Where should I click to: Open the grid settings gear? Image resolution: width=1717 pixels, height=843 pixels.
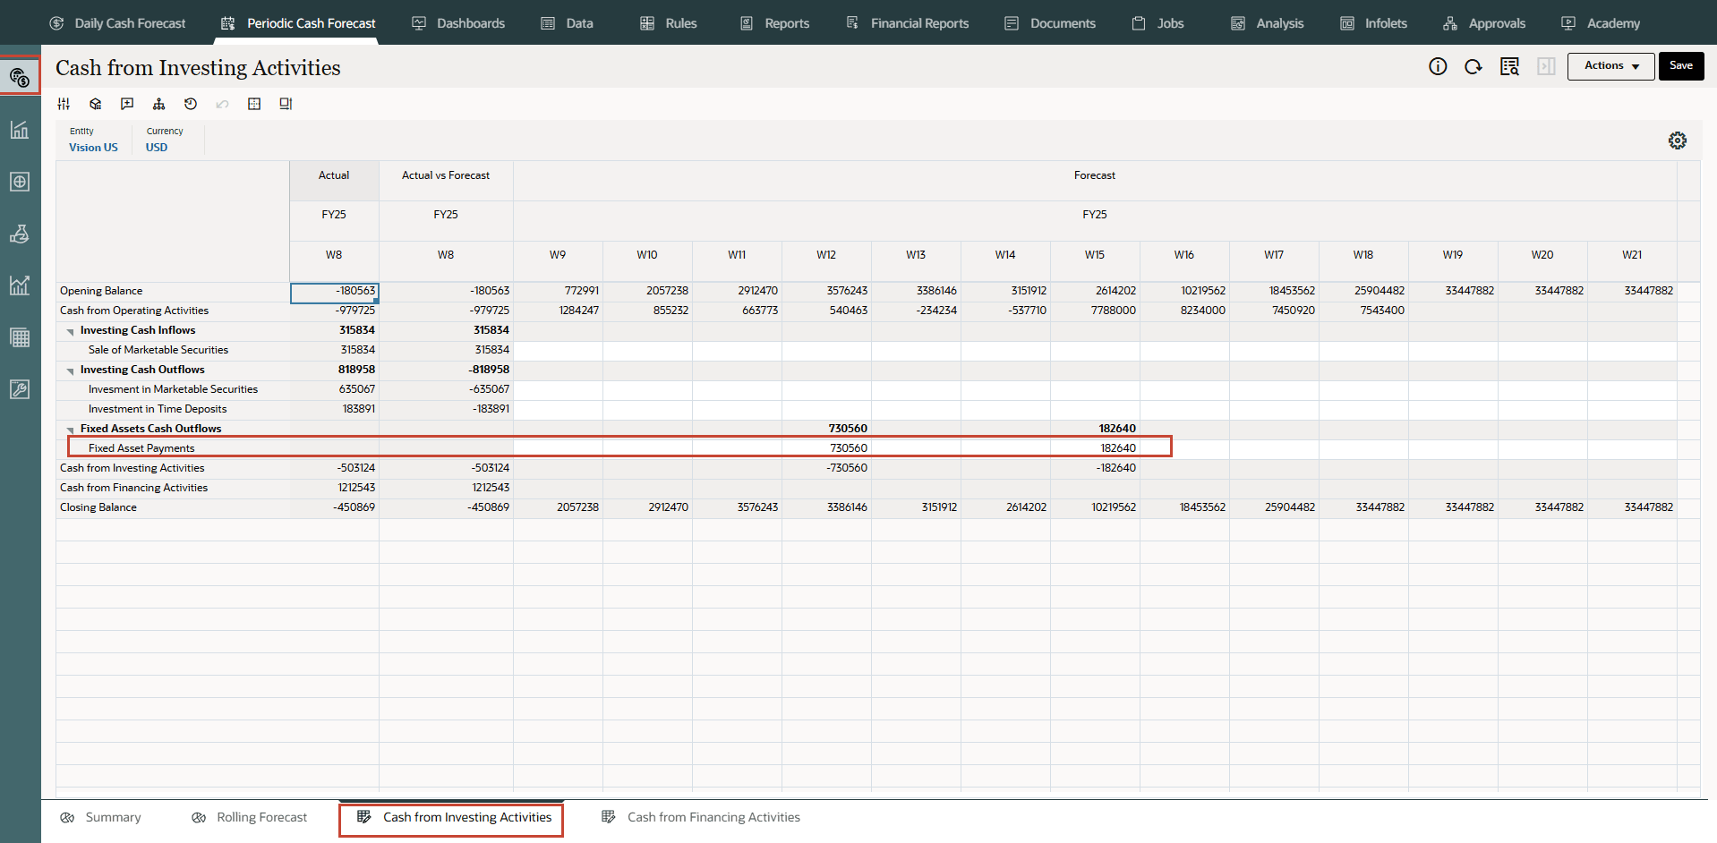coord(1678,140)
